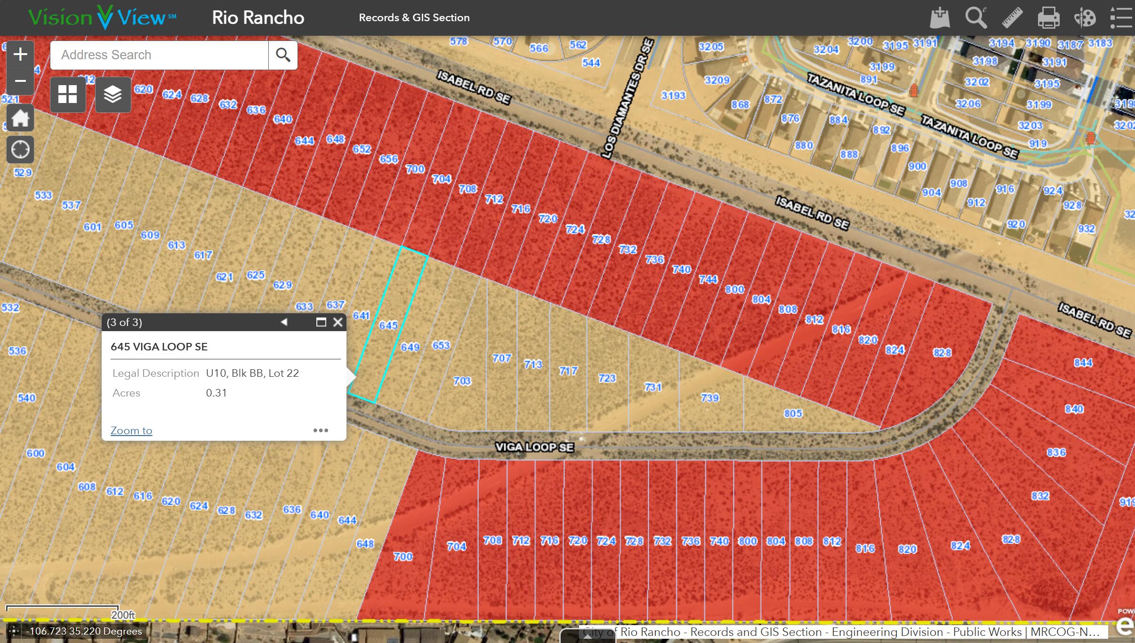Go to previous feature in popup
The height and width of the screenshot is (643, 1135).
tap(284, 322)
